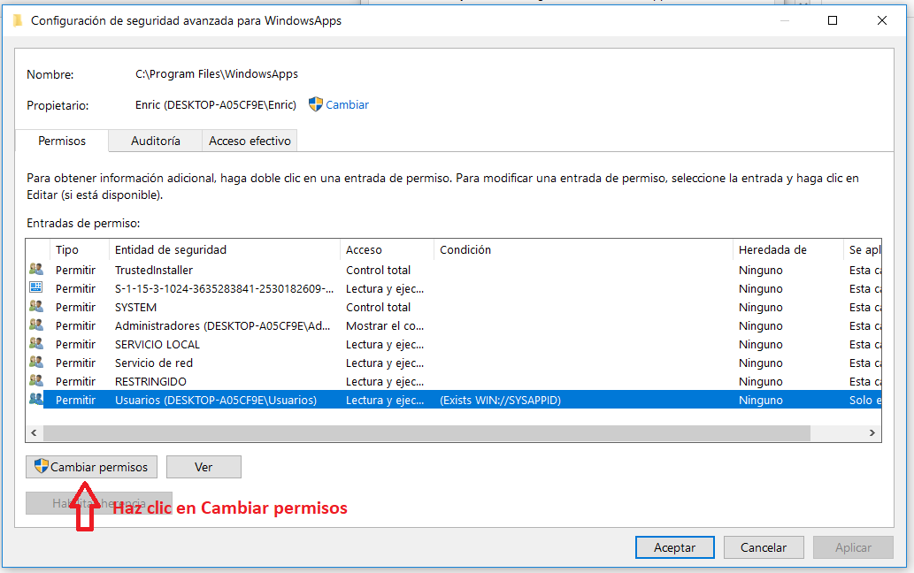The image size is (914, 573).
Task: Click the folder icon in the title bar
Action: coord(18,21)
